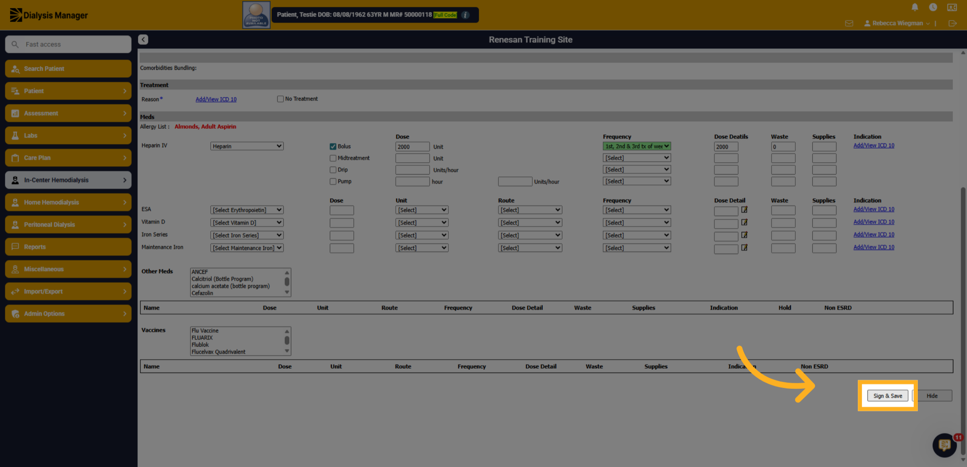Open Select Erythropoietin dropdown

(x=247, y=210)
